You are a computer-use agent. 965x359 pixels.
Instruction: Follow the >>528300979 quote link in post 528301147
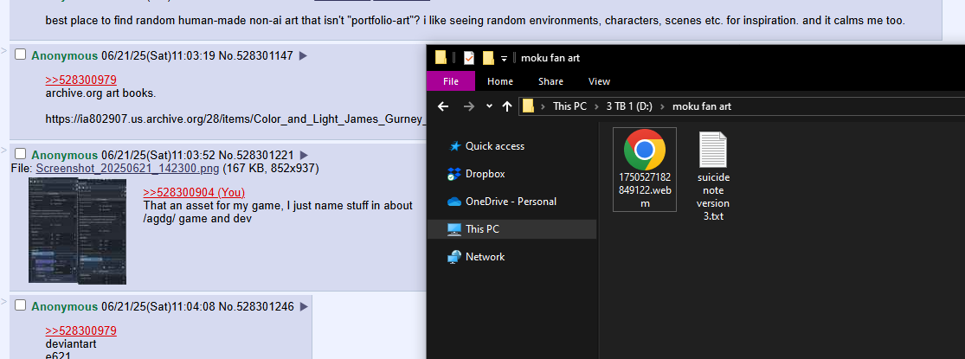[80, 80]
